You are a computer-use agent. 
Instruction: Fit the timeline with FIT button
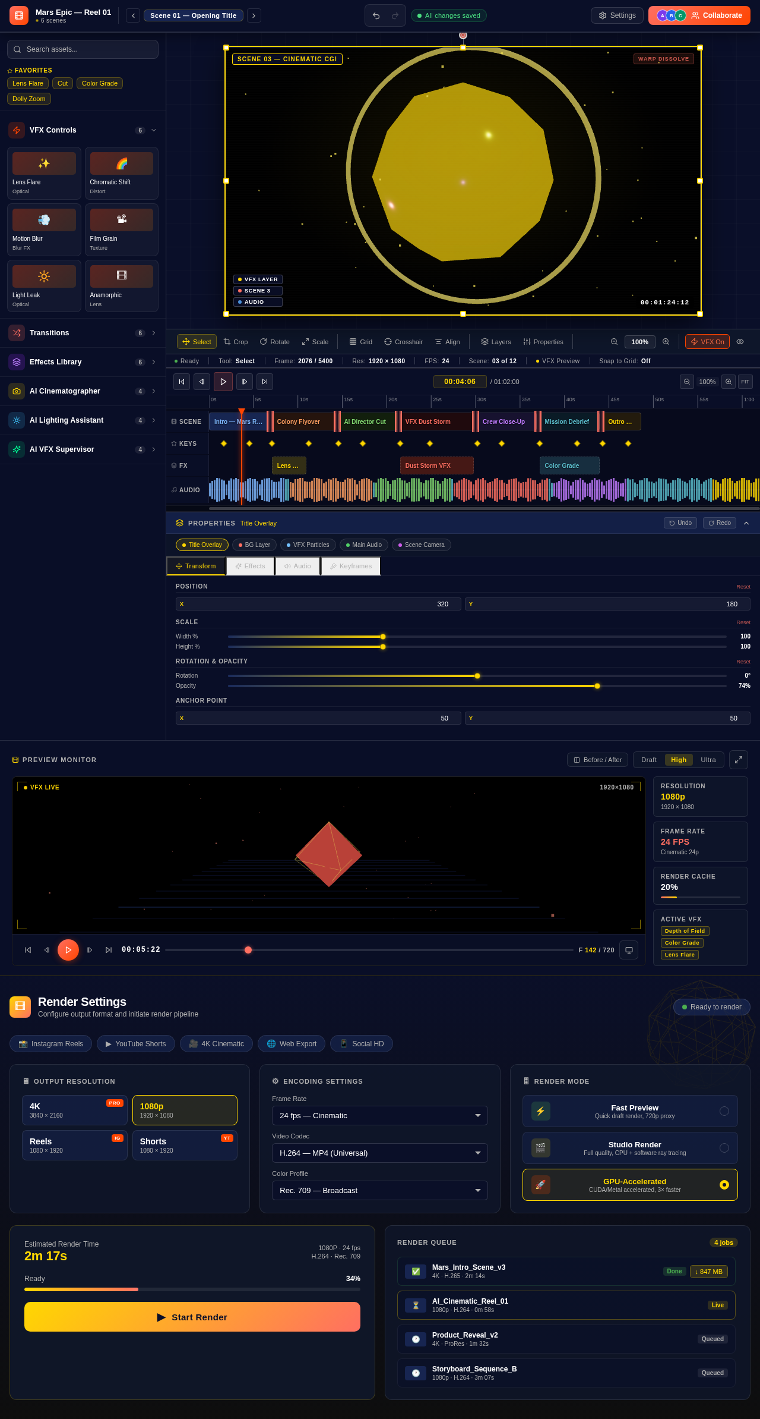click(745, 382)
